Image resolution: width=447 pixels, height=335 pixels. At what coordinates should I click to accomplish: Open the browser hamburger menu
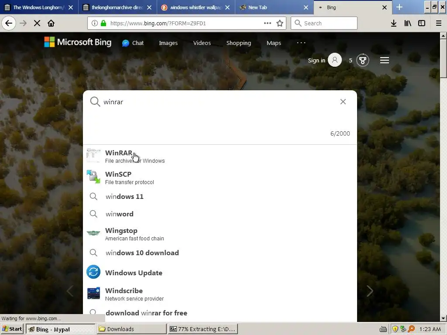click(439, 24)
